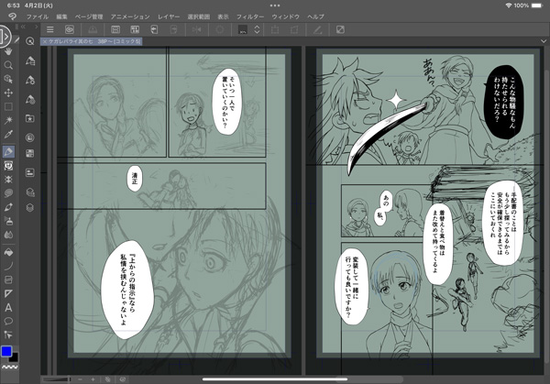The width and height of the screenshot is (550, 384).
Task: Click the horizontal scrollbar at bottom
Action: [275, 379]
